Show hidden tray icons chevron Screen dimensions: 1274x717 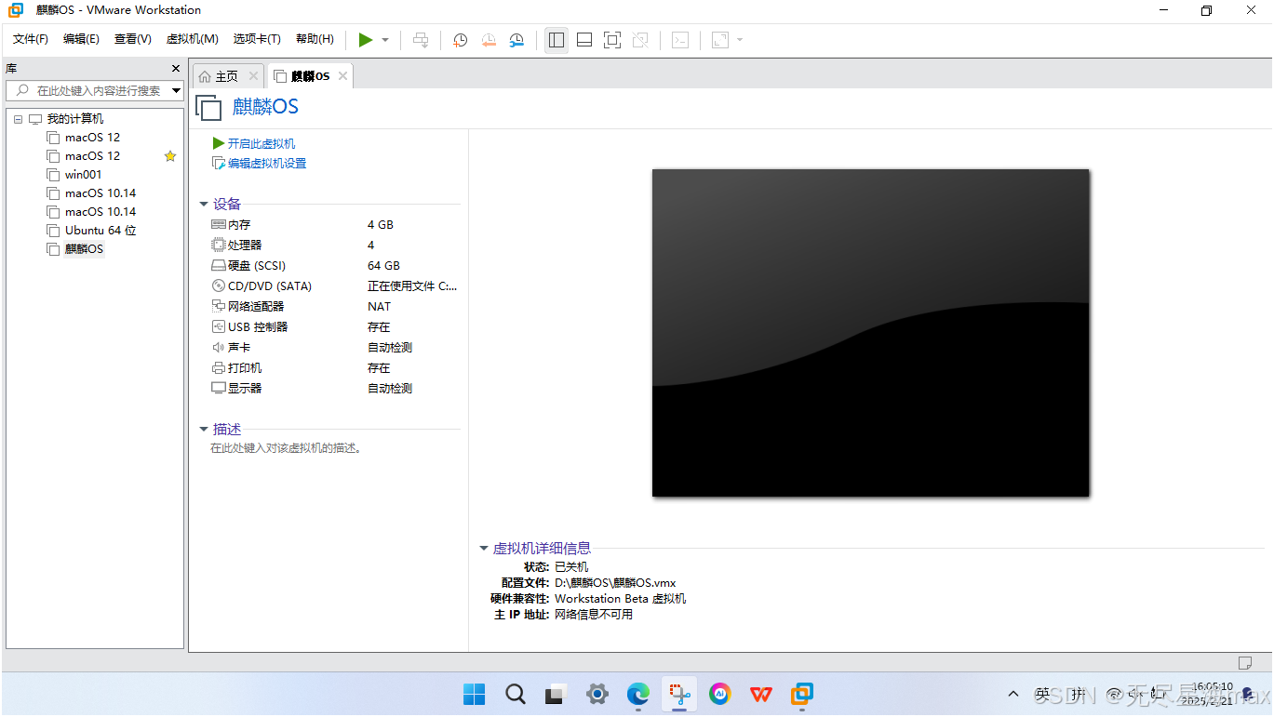pos(1013,694)
